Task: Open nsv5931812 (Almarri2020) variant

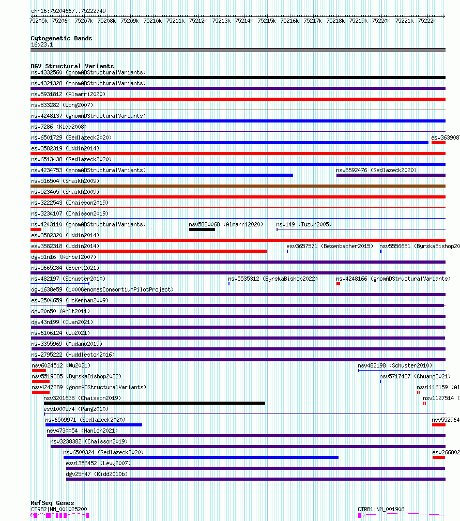Action: point(68,95)
